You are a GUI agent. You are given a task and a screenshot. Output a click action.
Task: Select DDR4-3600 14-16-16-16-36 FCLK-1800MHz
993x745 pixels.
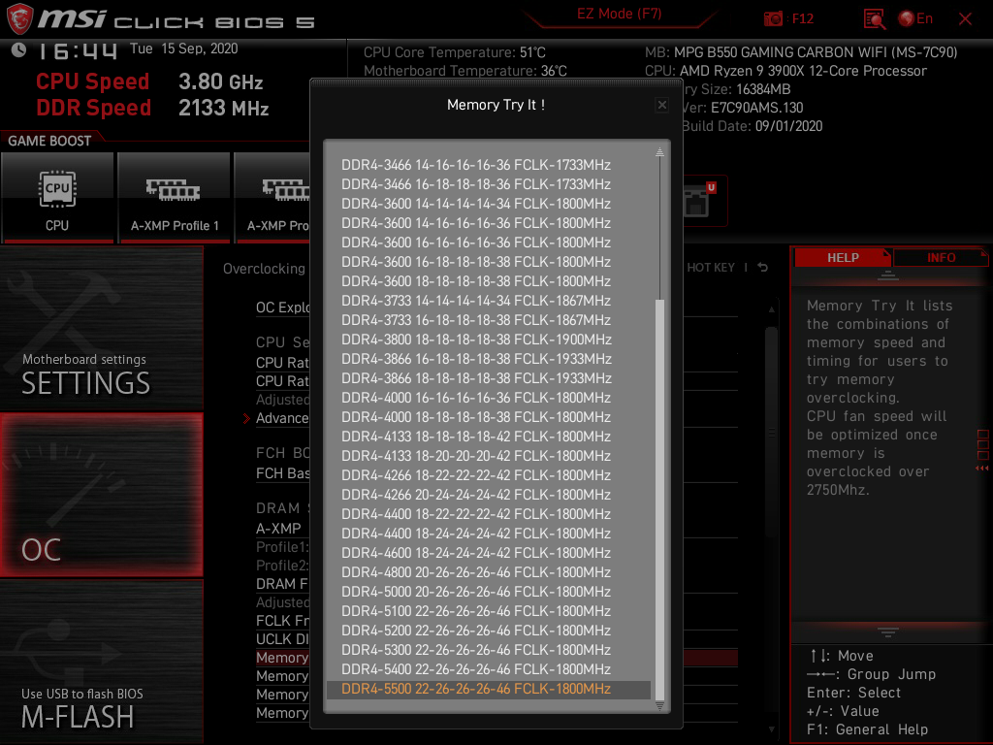point(476,223)
